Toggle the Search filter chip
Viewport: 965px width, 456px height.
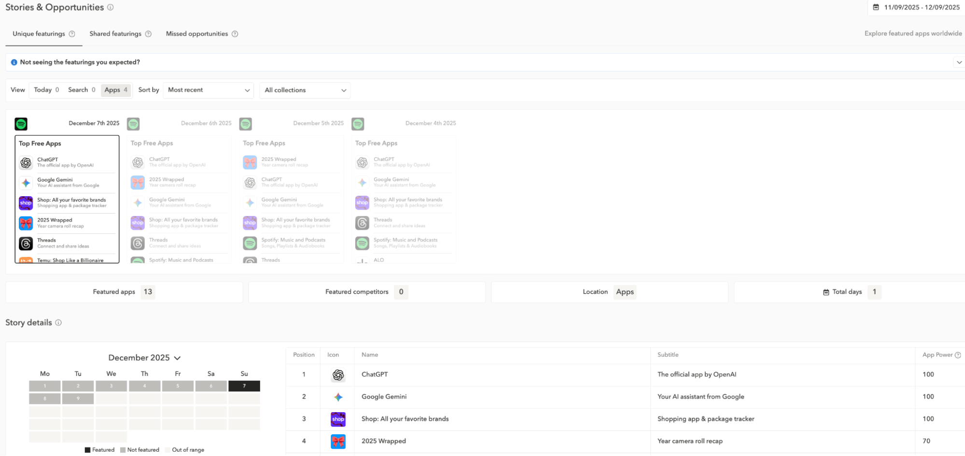click(x=82, y=90)
